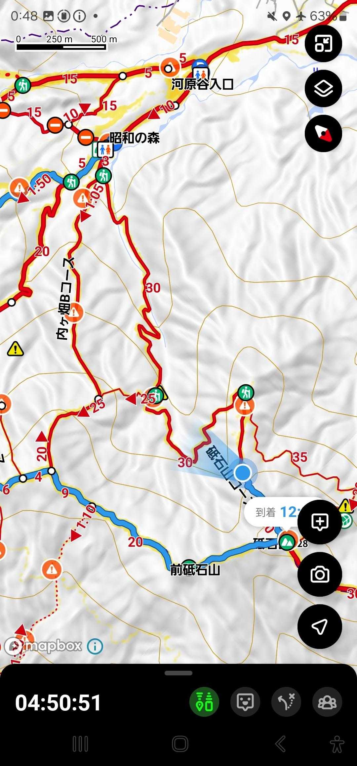Select the 河原谷入口 restroom marker
The image size is (357, 766).
point(201,73)
